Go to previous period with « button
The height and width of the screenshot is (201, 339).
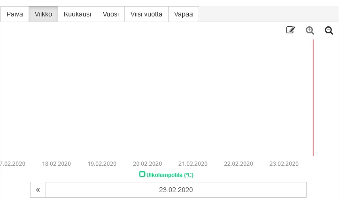pyautogui.click(x=38, y=190)
